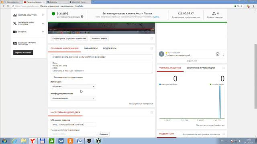Click the blue spike in analytics chart
Viewport: 257px width, 144px height.
click(x=220, y=102)
